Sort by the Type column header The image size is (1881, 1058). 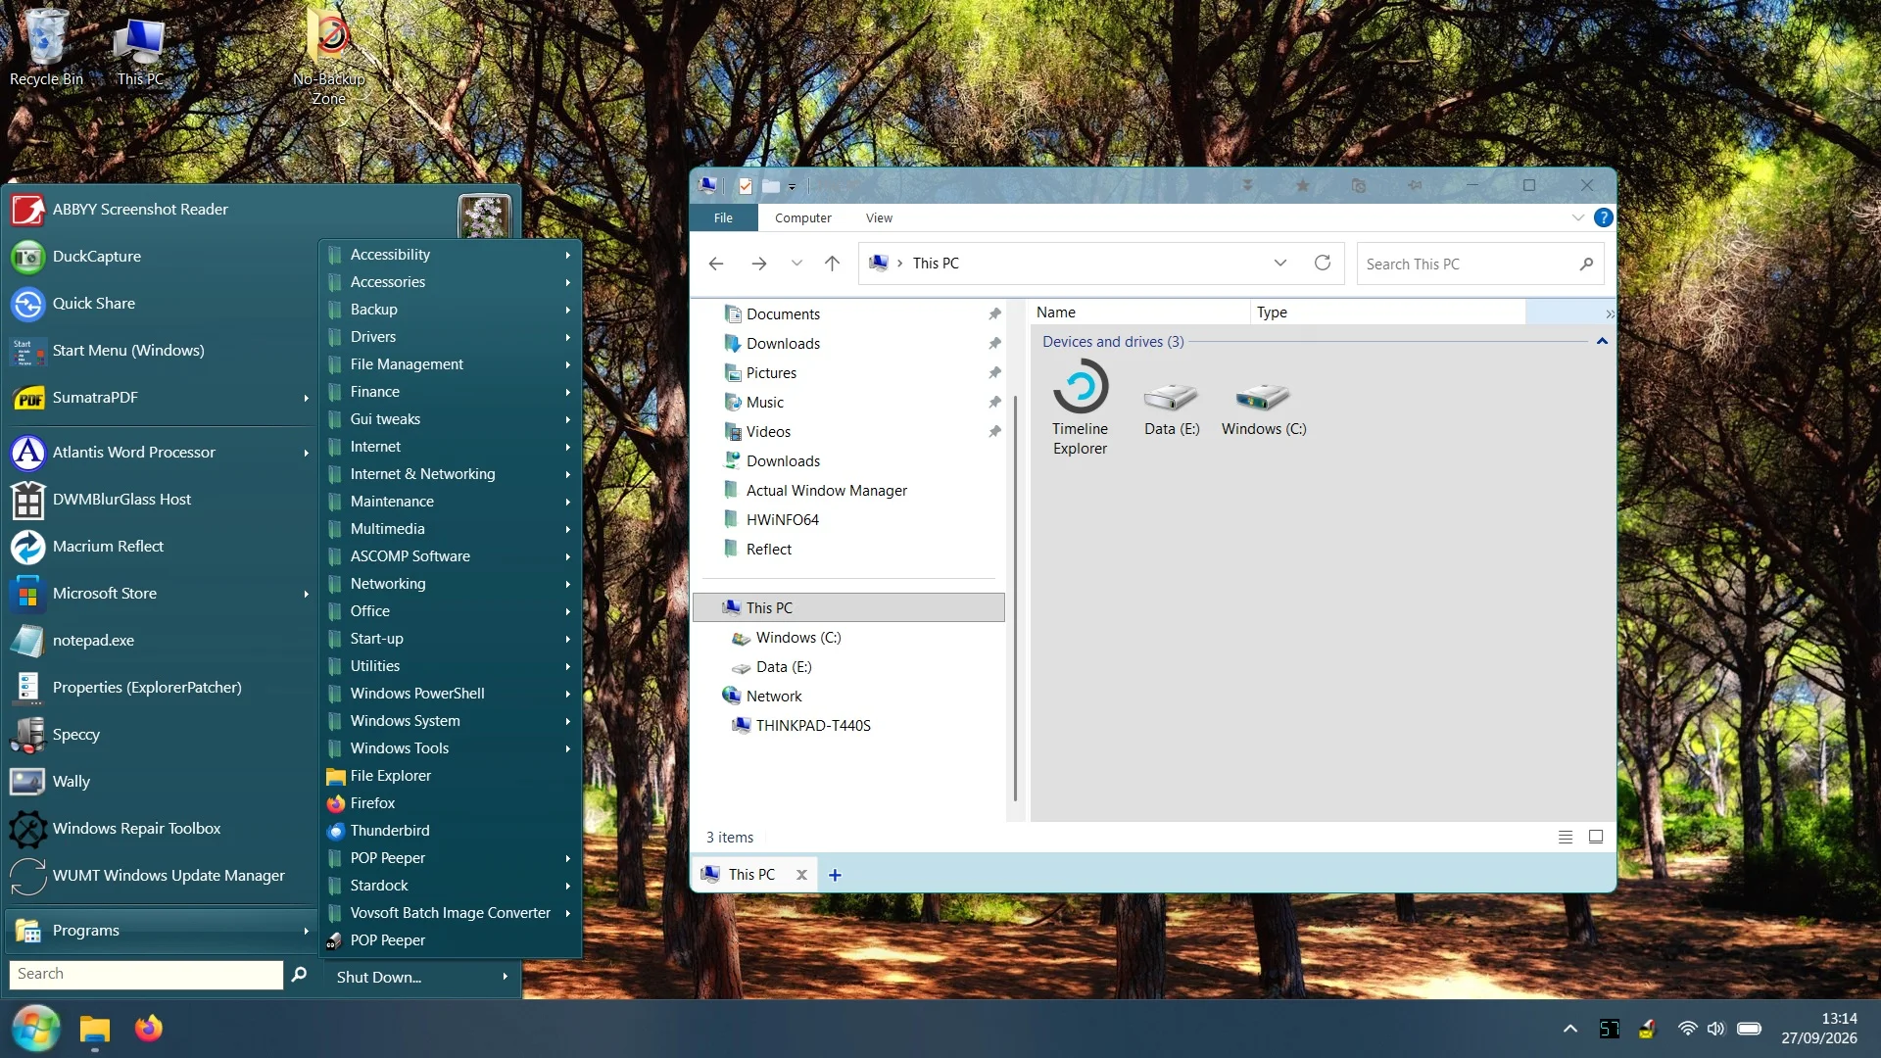1387,312
